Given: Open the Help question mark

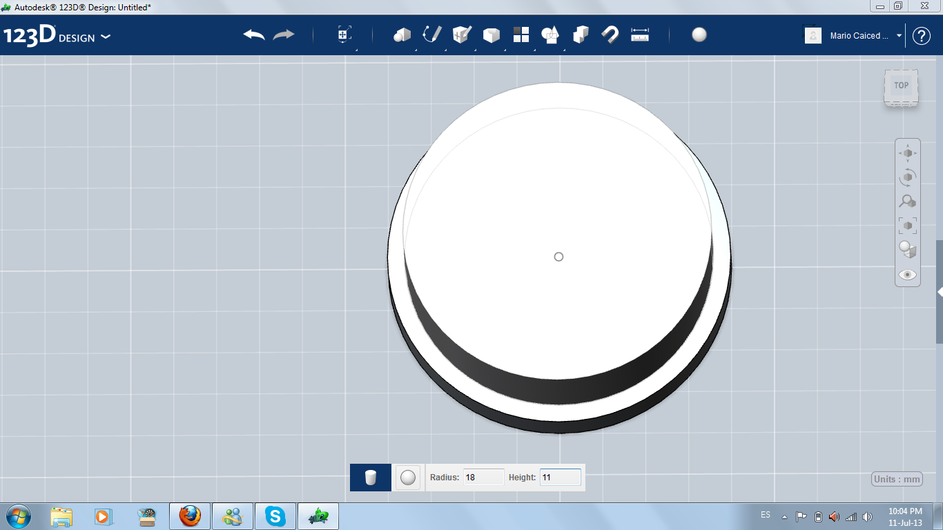Looking at the screenshot, I should pos(922,36).
